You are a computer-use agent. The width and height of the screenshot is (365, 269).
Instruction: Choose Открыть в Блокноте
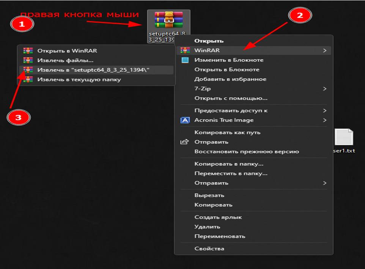click(x=254, y=69)
